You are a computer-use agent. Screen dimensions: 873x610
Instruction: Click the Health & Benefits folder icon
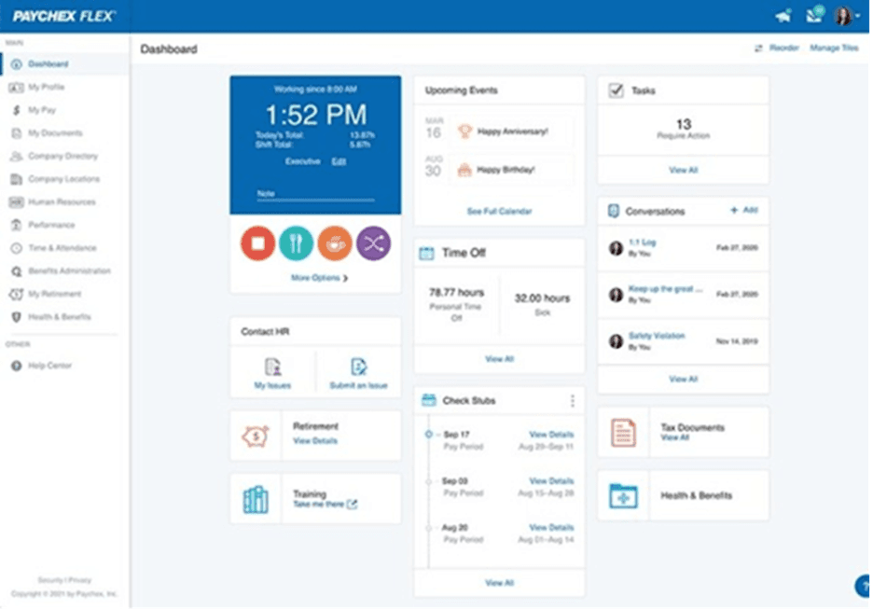tap(623, 496)
